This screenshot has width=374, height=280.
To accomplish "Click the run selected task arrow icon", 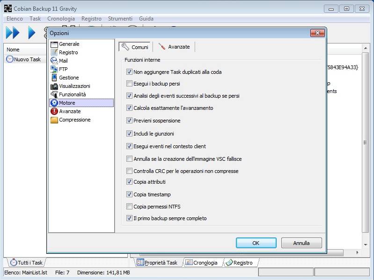I will point(32,33).
